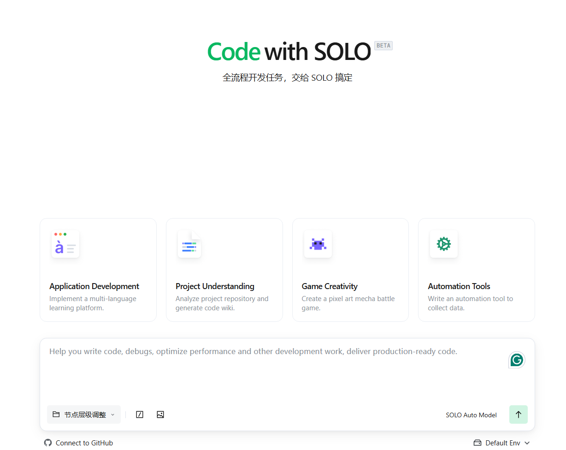Click the Grammarly icon in prompt box
566x450 pixels.
517,360
